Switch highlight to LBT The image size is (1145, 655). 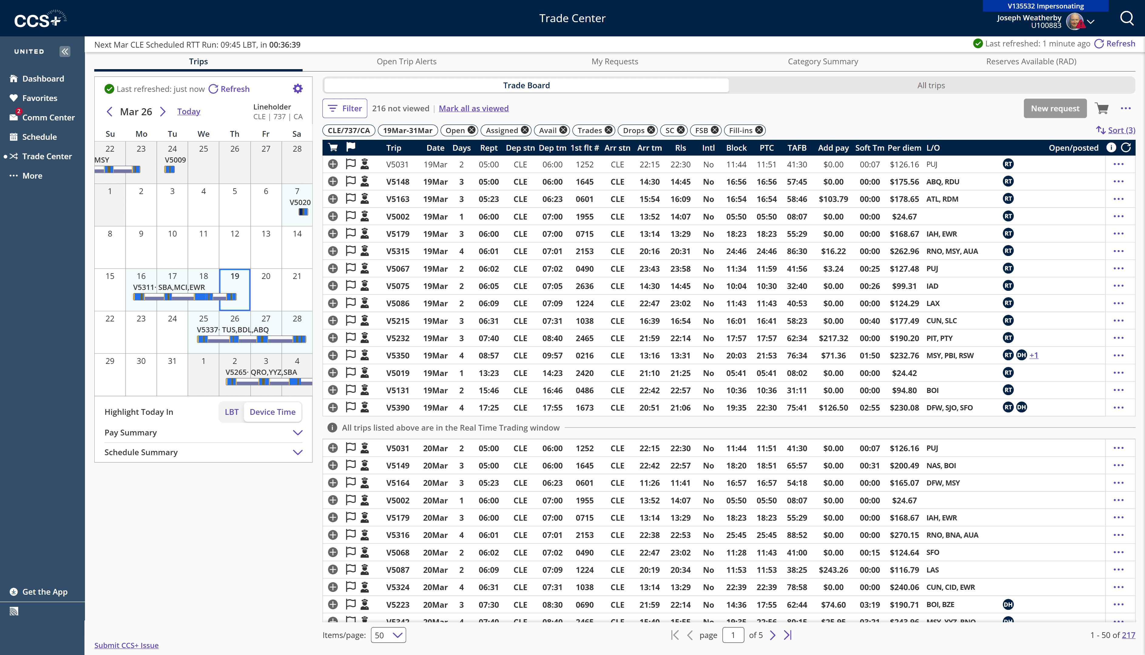tap(231, 411)
